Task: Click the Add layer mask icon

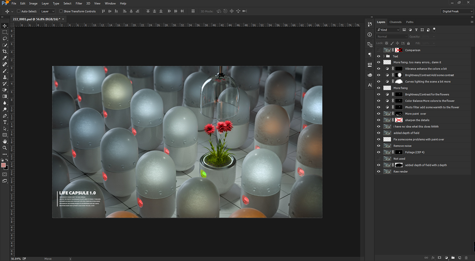Action: (439, 257)
